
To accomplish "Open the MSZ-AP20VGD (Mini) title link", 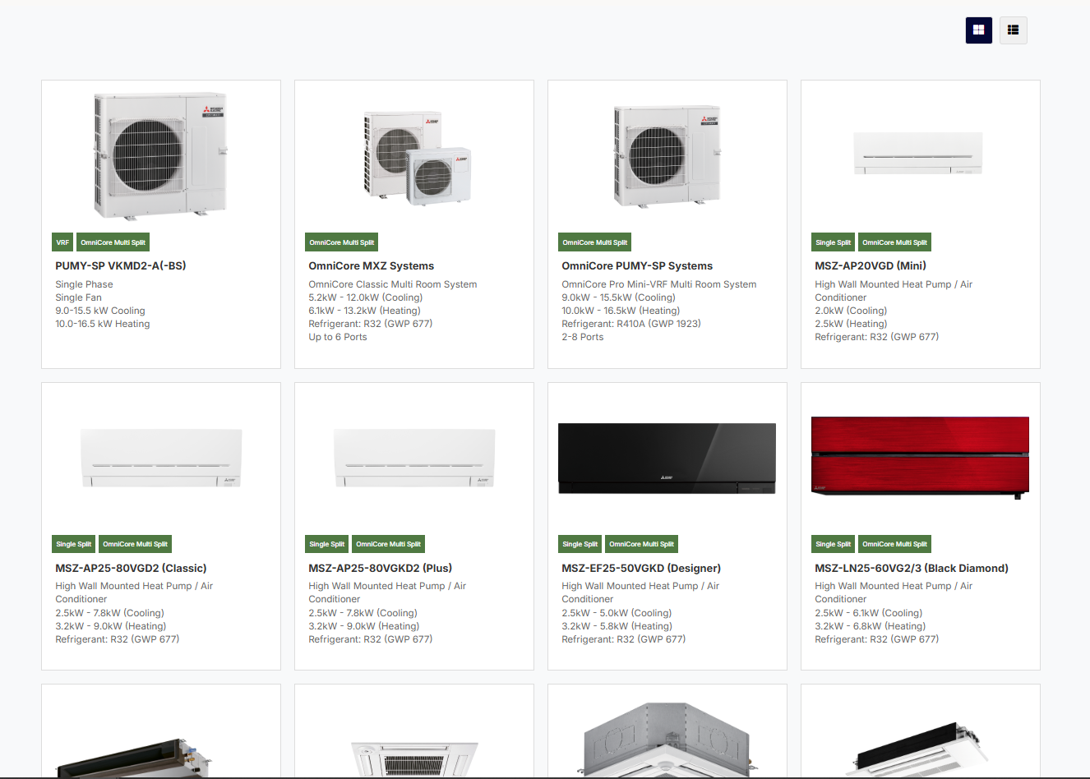I will coord(871,265).
